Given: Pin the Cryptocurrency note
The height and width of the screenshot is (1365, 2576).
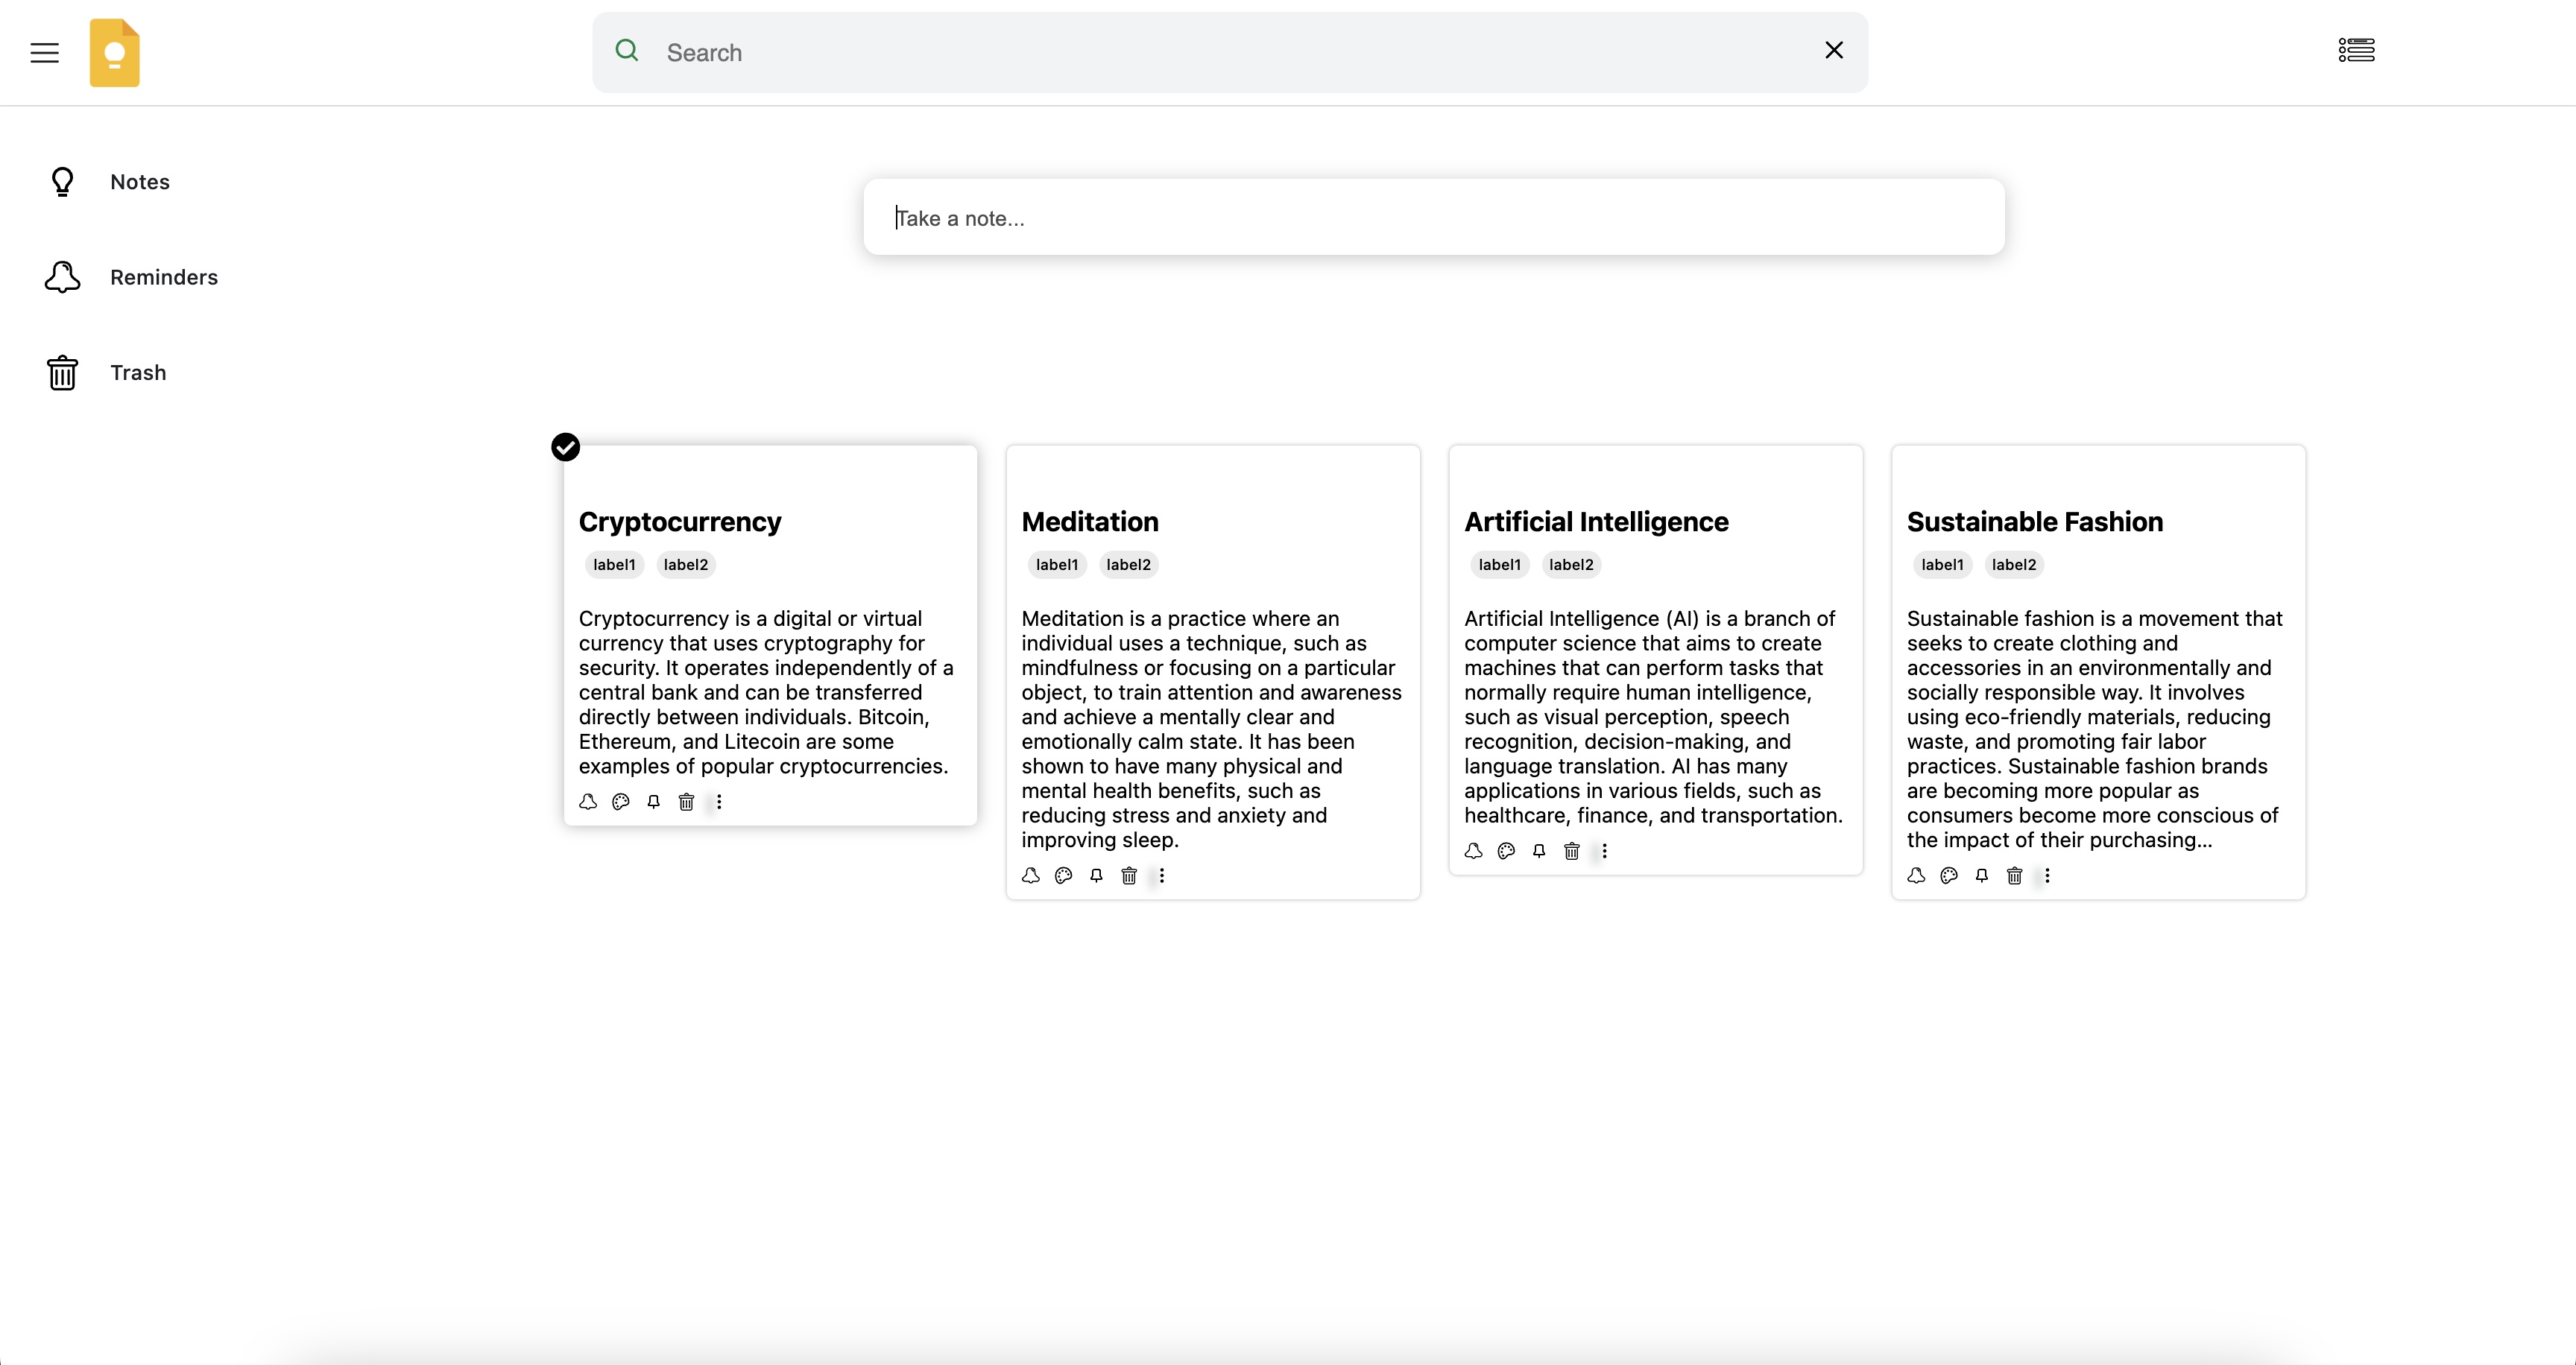Looking at the screenshot, I should (653, 802).
